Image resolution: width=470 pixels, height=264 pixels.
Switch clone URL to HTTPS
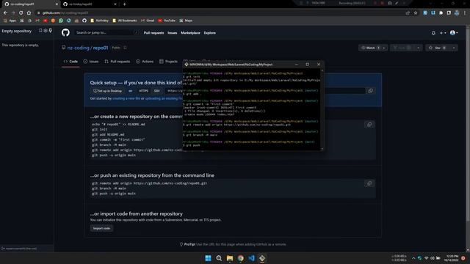(144, 91)
